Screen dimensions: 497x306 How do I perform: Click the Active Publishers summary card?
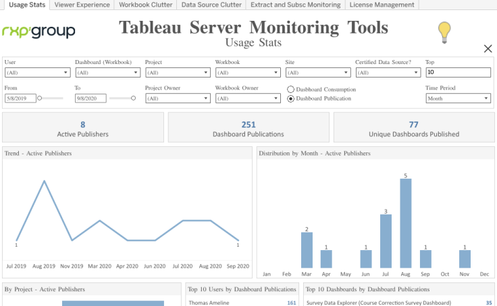[83, 127]
